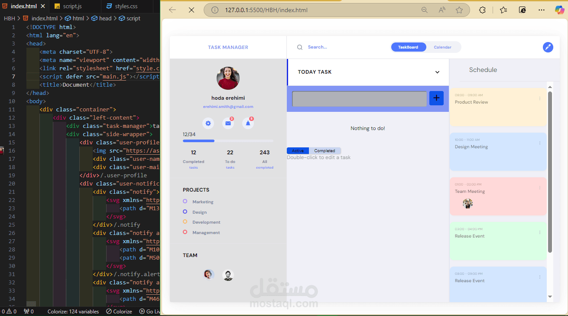Click script in the breadcrumb
The image size is (568, 316).
130,18
